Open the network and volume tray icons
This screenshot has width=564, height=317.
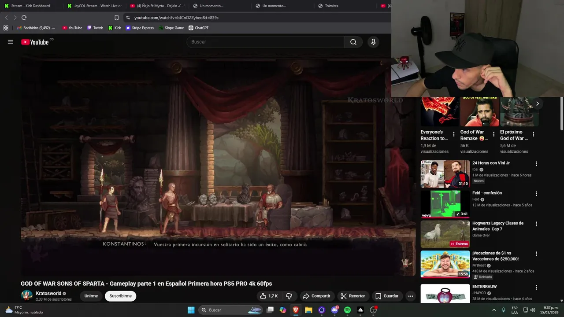tap(530, 310)
